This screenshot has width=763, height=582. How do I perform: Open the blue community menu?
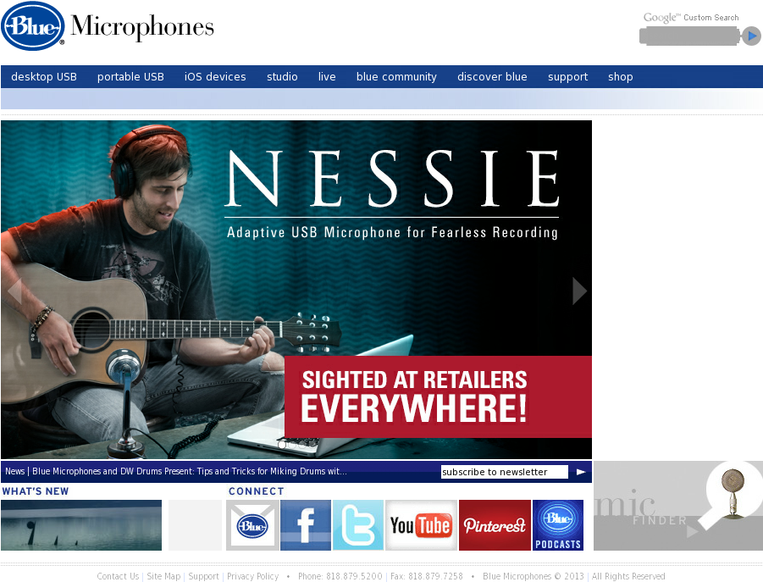pyautogui.click(x=396, y=77)
